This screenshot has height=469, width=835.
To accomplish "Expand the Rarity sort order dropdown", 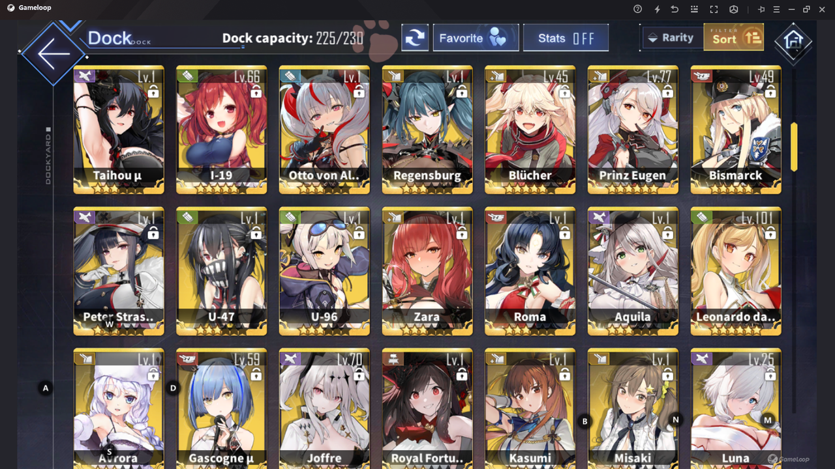I will tap(671, 38).
